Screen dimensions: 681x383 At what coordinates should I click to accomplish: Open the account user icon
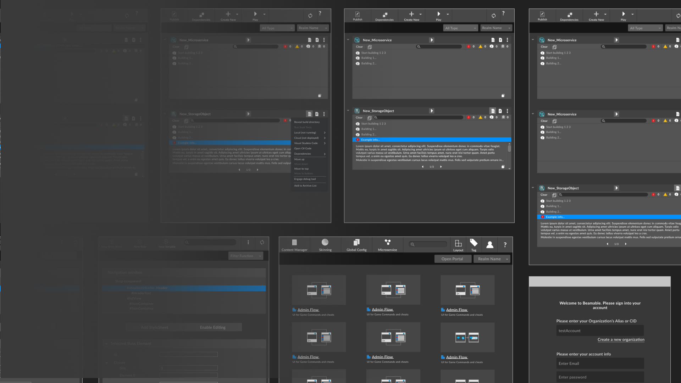(490, 245)
